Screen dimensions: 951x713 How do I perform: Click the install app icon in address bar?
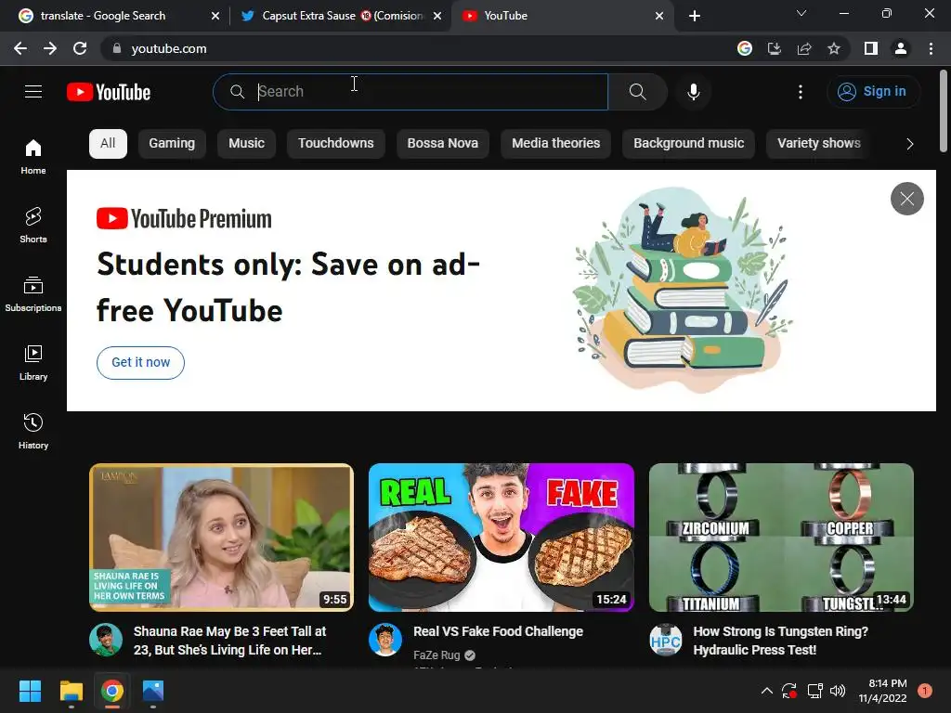click(775, 48)
